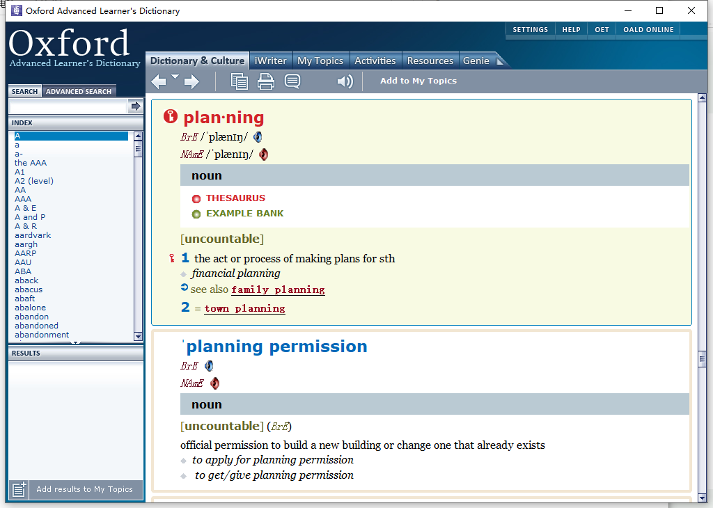713x508 pixels.
Task: Click the search input field
Action: (x=68, y=106)
